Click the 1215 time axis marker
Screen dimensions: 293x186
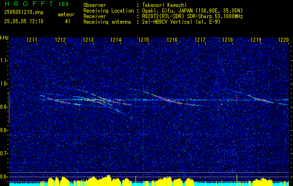pyautogui.click(x=144, y=40)
